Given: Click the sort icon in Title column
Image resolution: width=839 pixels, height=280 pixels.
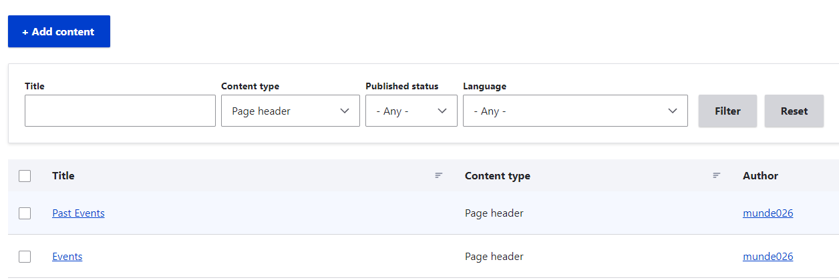Looking at the screenshot, I should pos(439,175).
